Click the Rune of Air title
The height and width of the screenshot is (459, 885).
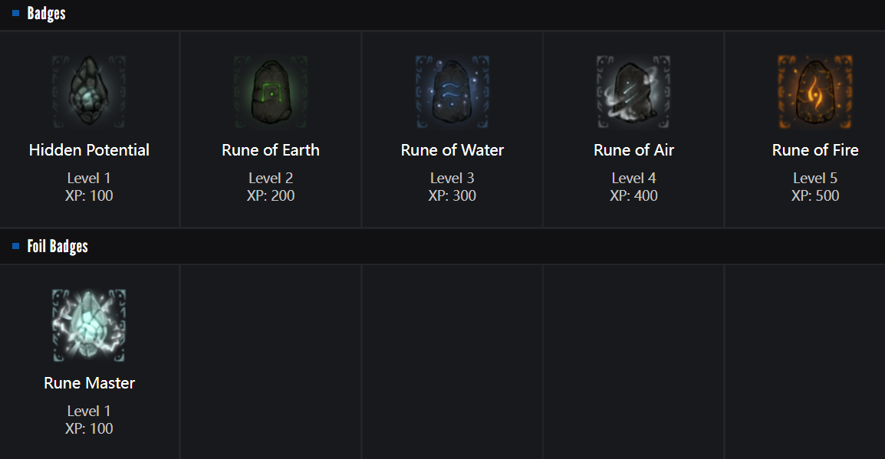(x=633, y=150)
